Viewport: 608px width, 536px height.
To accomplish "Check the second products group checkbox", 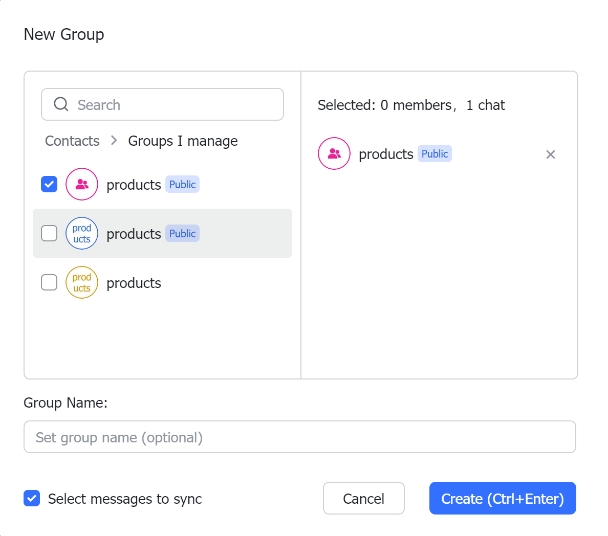I will pos(49,233).
